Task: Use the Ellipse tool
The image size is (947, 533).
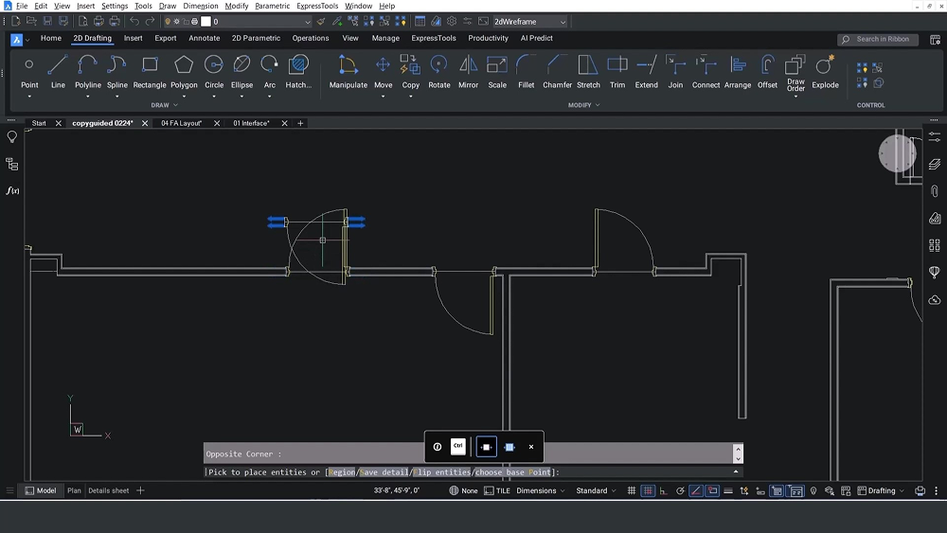Action: 241,73
